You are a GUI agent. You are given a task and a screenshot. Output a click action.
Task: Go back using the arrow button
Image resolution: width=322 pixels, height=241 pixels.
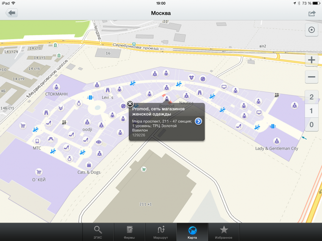tap(11, 13)
